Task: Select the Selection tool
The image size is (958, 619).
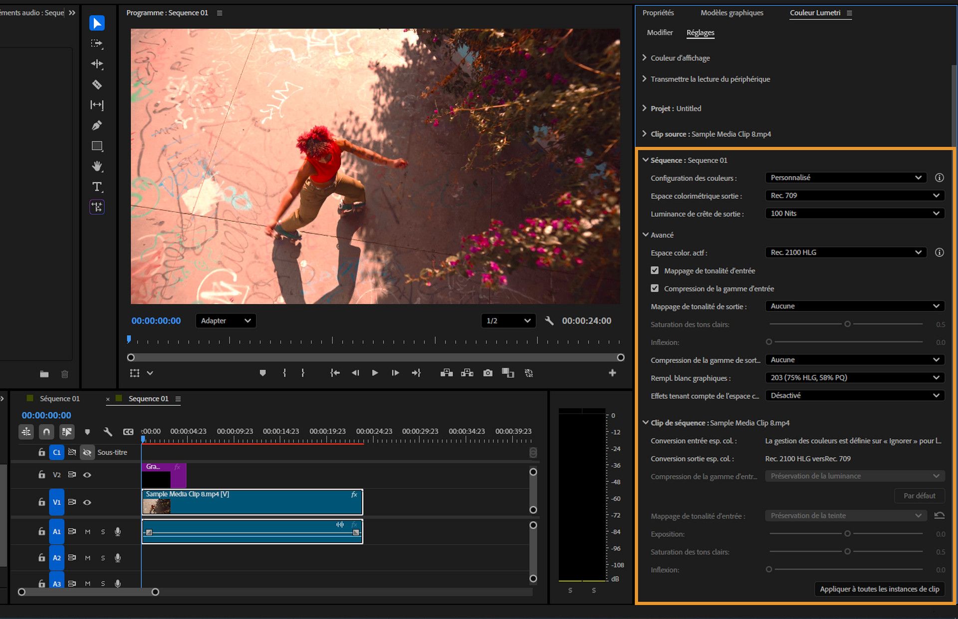Action: pos(97,22)
